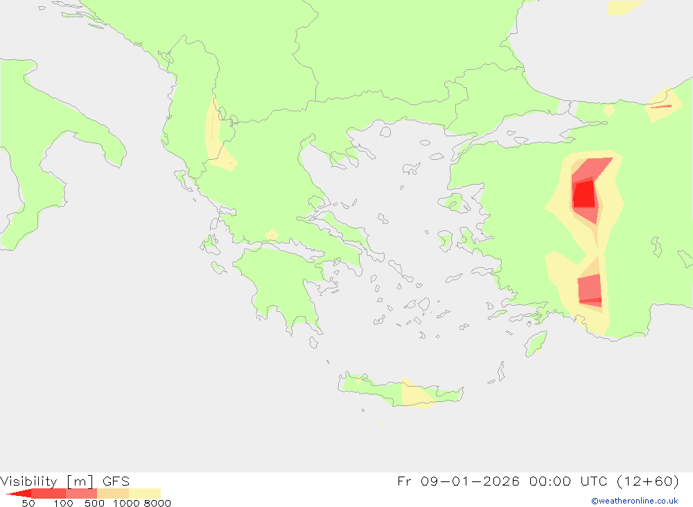The width and height of the screenshot is (693, 507).
Task: Click the legend value '100'
Action: [x=63, y=503]
